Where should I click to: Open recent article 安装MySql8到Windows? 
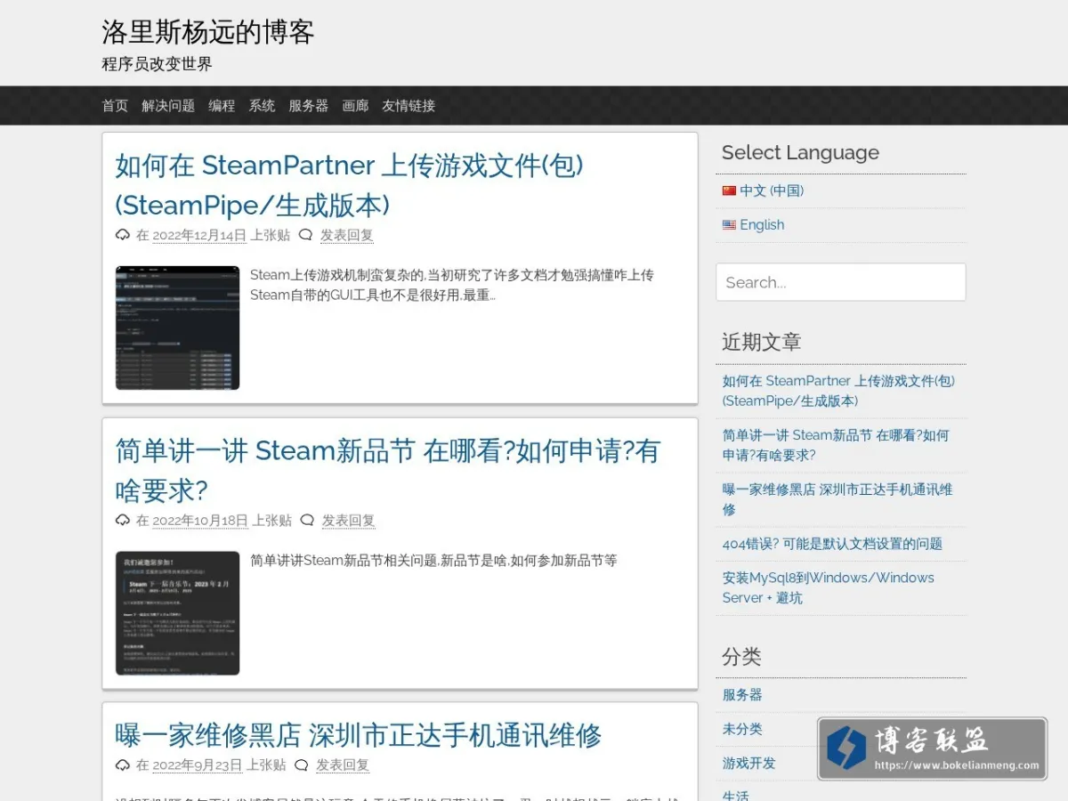click(829, 587)
